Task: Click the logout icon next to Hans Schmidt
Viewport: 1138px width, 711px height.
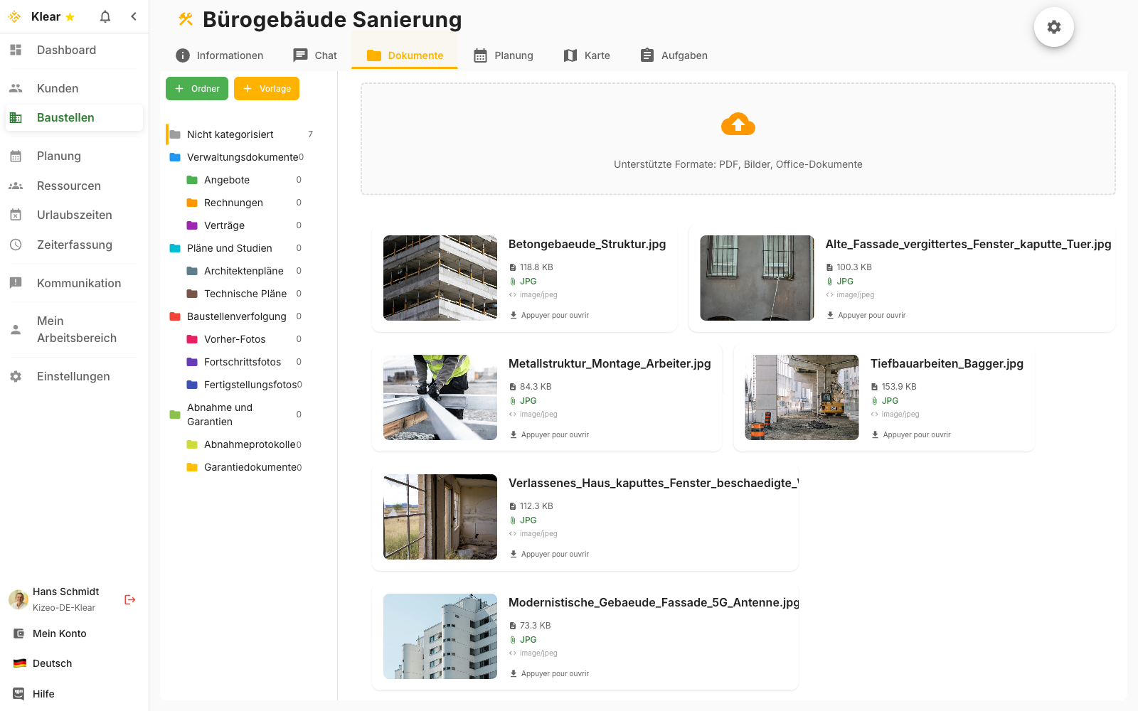Action: (129, 599)
